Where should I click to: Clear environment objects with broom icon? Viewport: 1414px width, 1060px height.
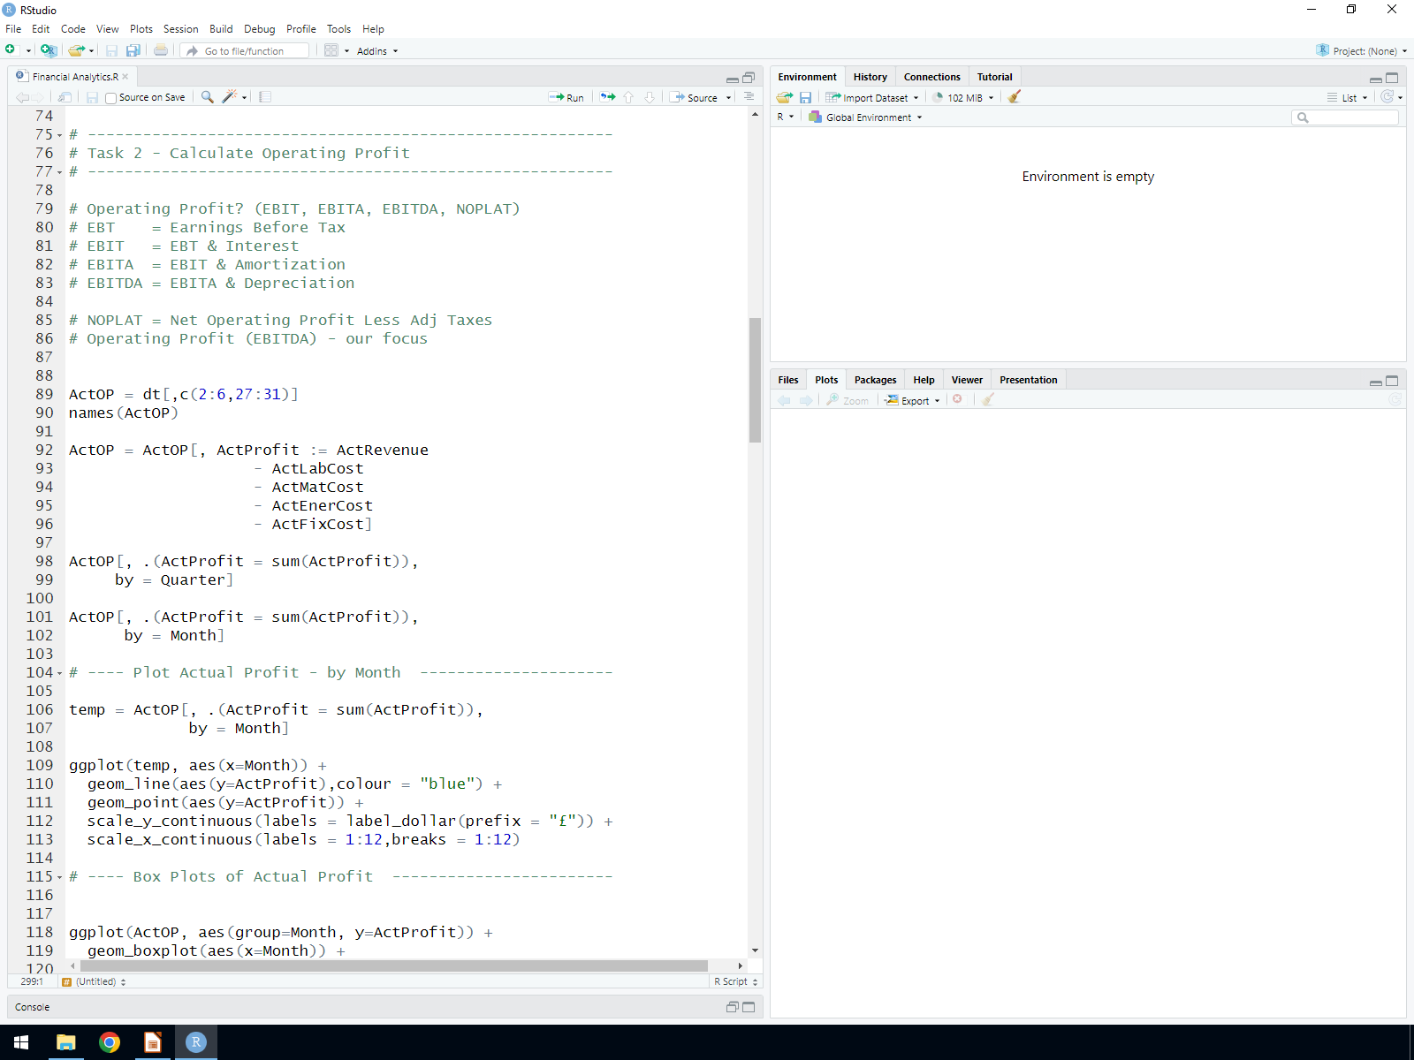1015,97
